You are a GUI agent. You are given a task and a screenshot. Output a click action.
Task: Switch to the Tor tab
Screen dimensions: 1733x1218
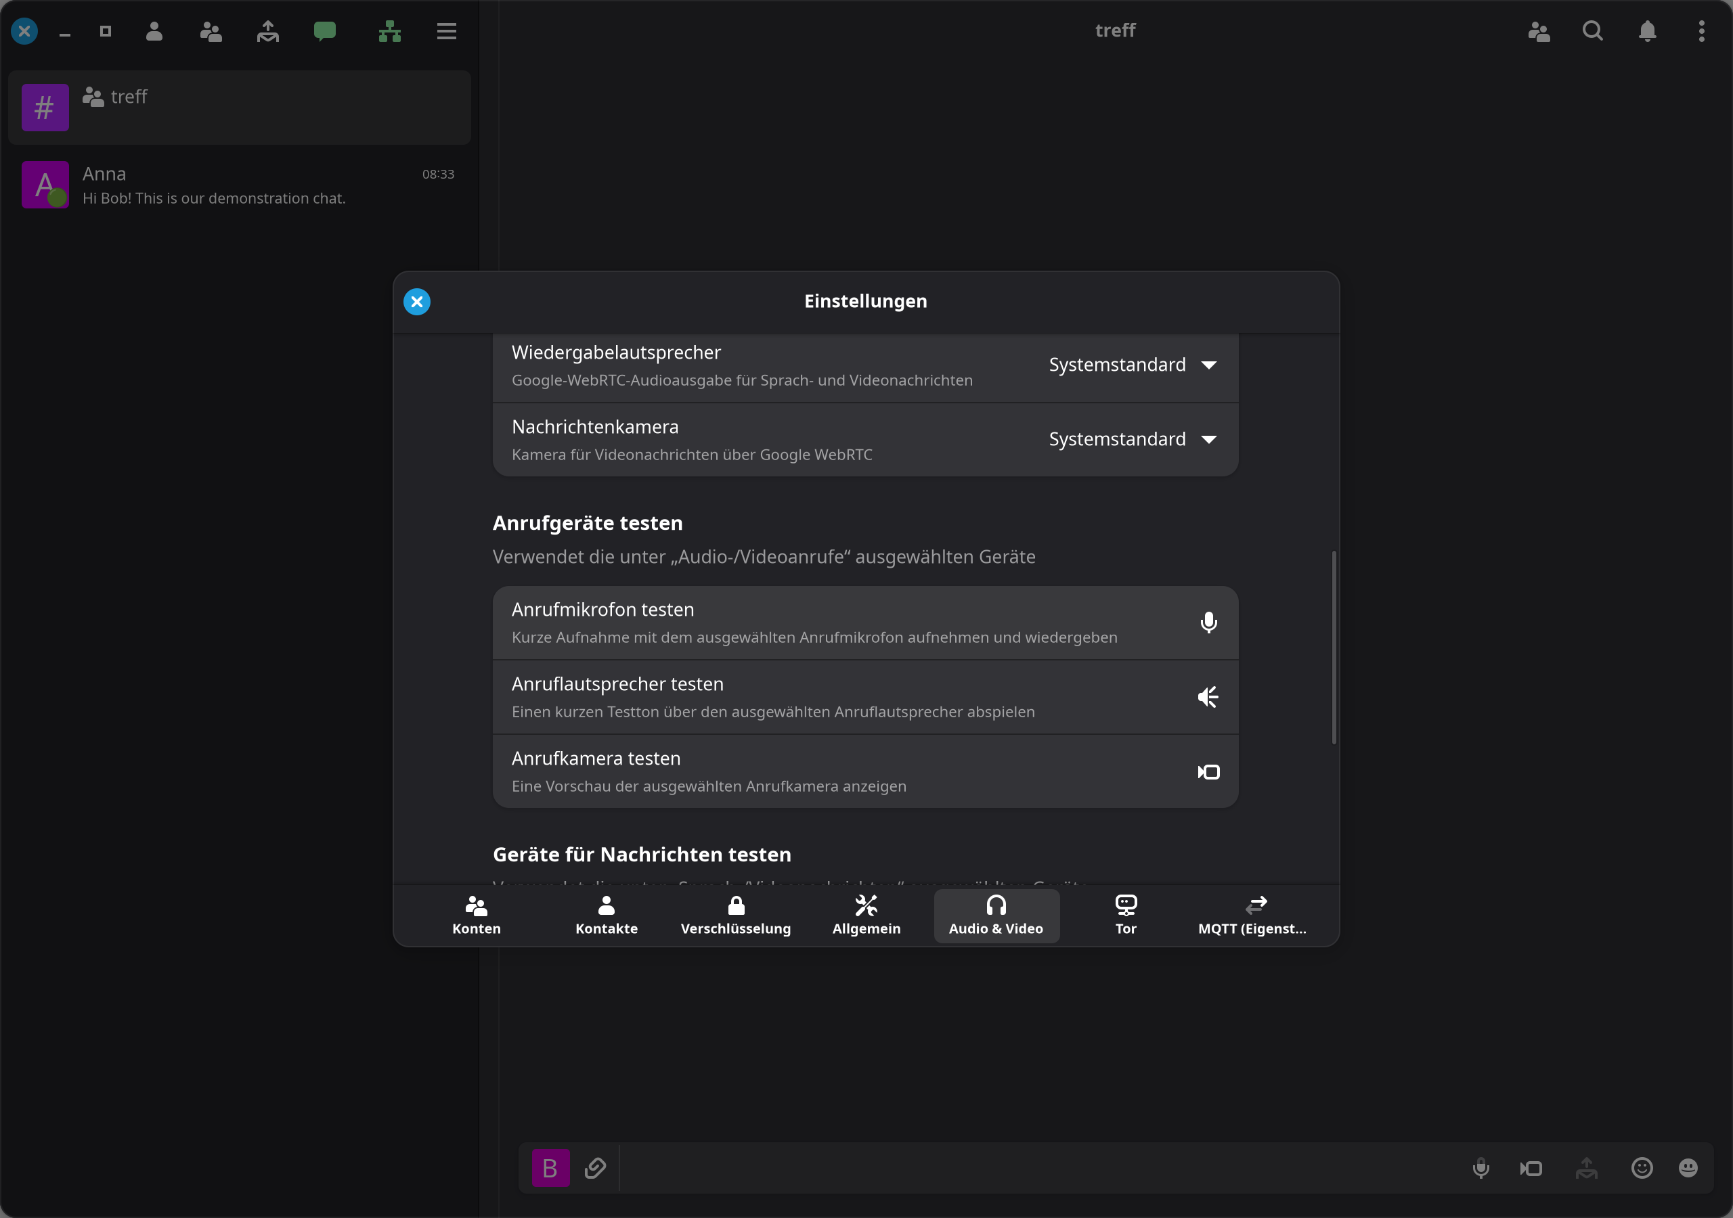point(1125,916)
